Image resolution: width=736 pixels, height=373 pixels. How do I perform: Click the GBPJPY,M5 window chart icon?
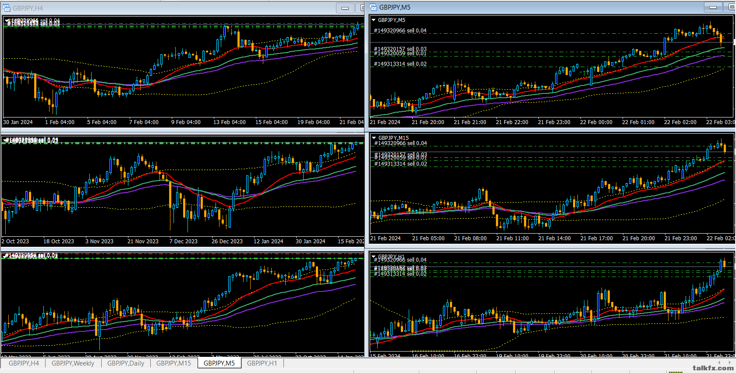(x=373, y=7)
